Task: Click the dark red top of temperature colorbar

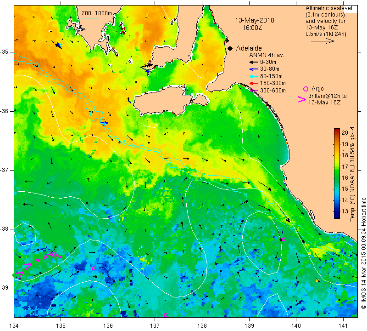Action: coord(337,130)
